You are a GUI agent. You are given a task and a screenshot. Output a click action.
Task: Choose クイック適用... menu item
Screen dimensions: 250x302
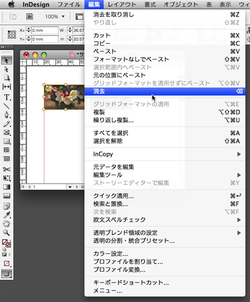pos(165,196)
